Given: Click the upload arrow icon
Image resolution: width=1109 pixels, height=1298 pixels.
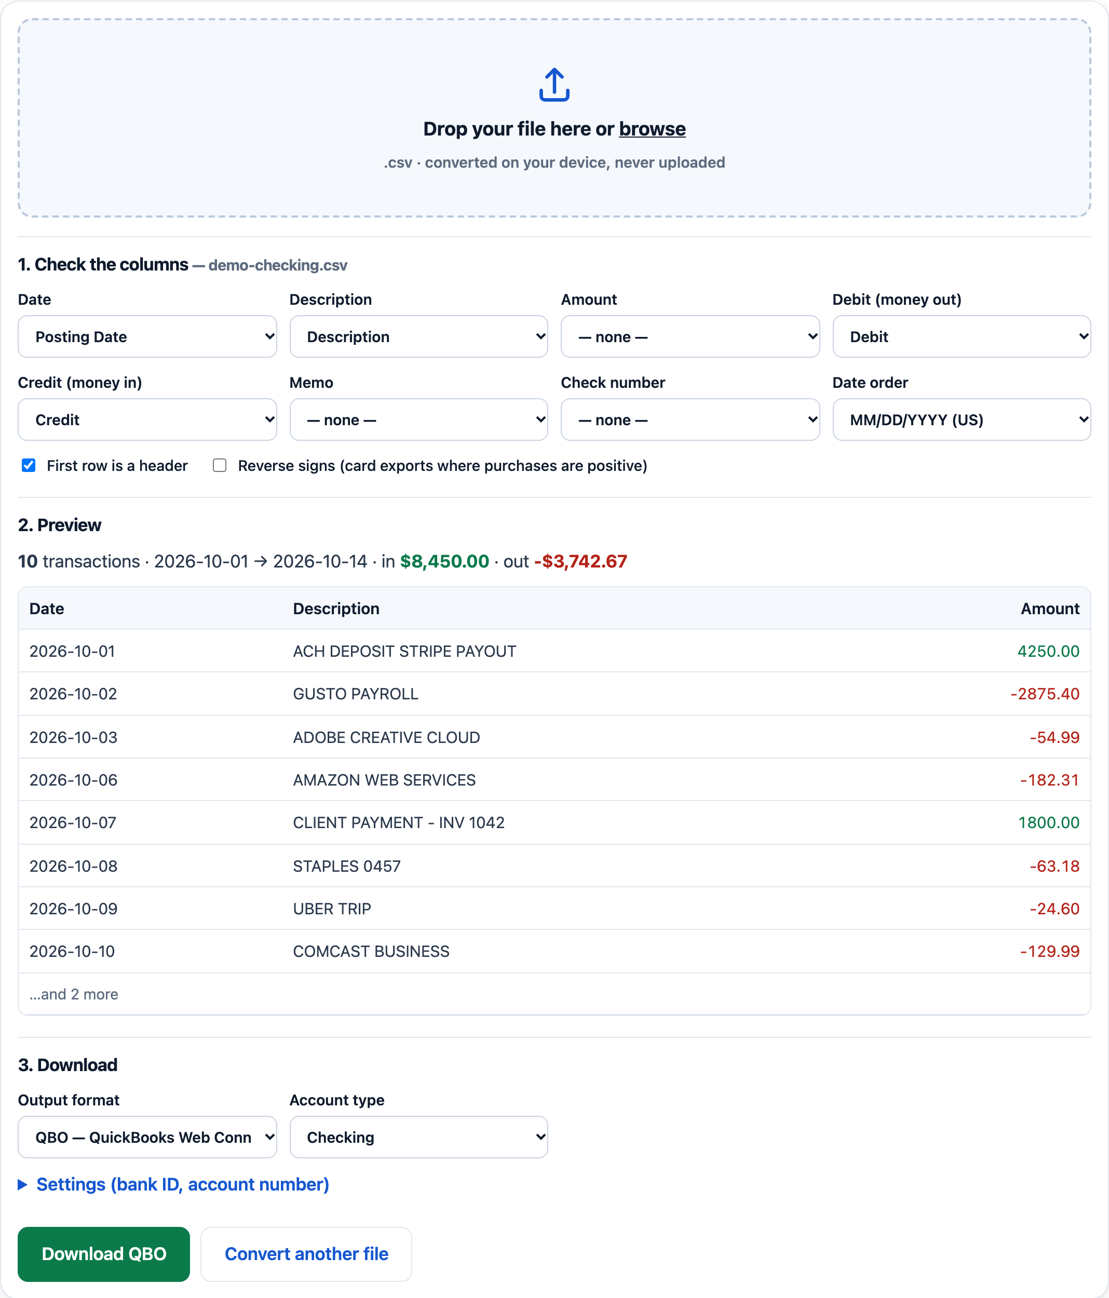Looking at the screenshot, I should pyautogui.click(x=554, y=85).
